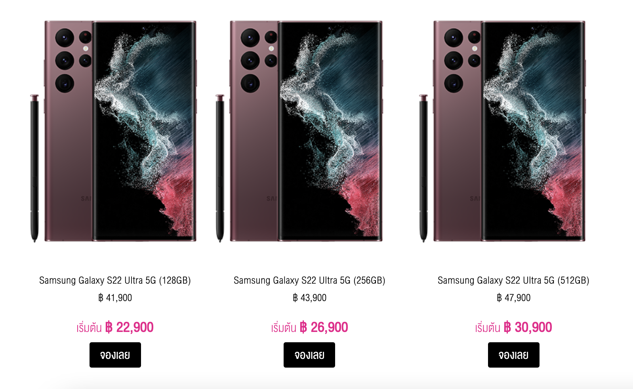This screenshot has width=633, height=389.
Task: Click the ฿ 47,900 original price
Action: tap(513, 298)
